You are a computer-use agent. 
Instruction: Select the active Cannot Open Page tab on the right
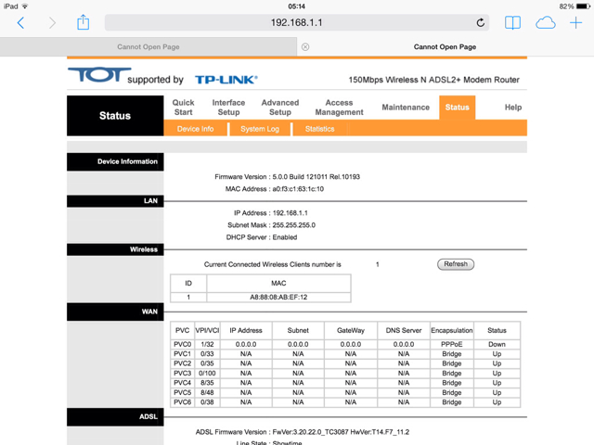click(x=445, y=47)
